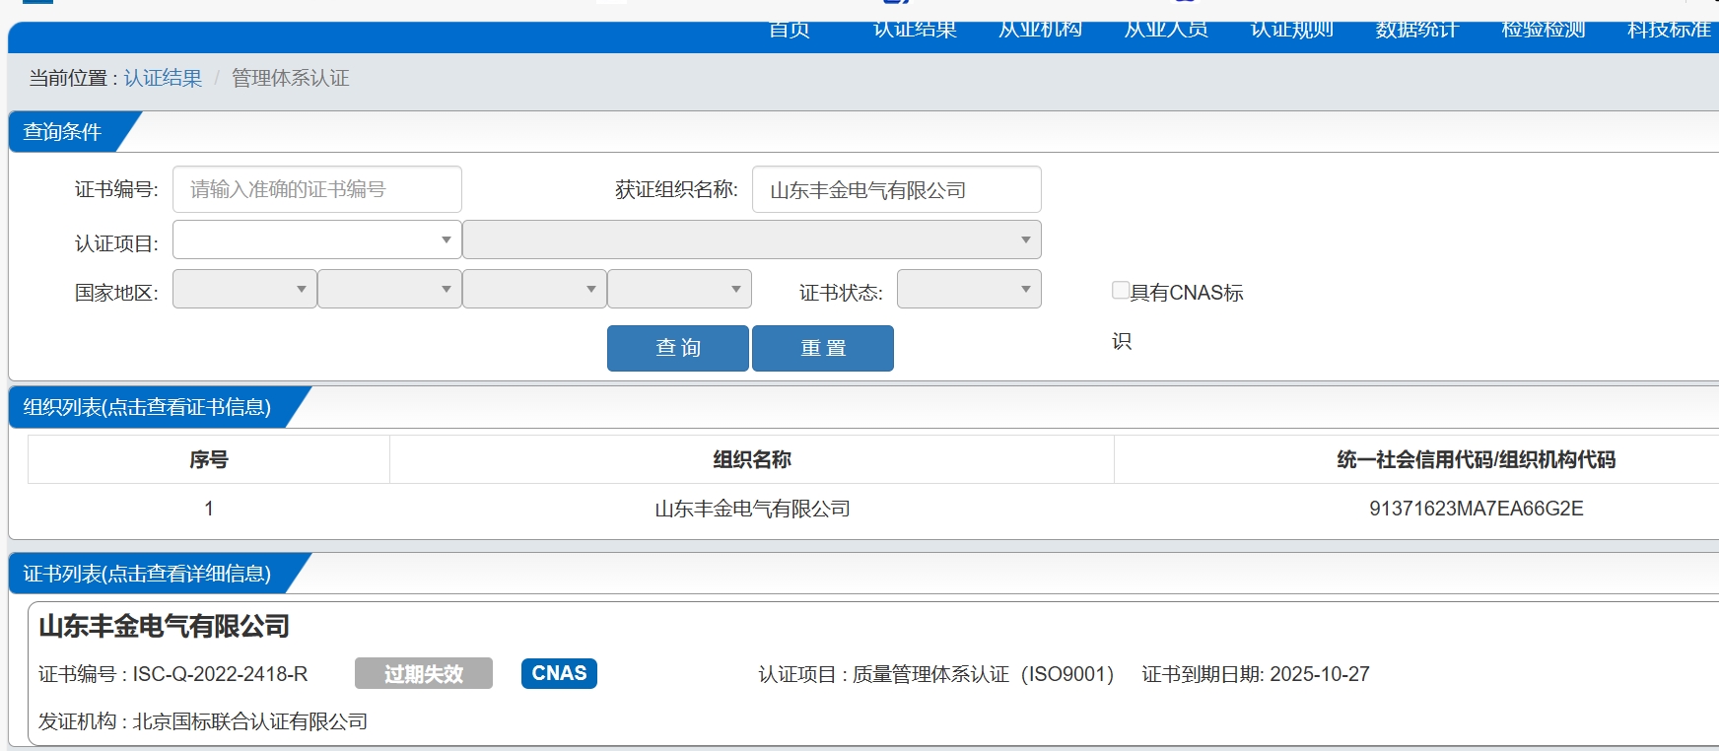Follow the 认证结果 breadcrumb link
Image resolution: width=1719 pixels, height=751 pixels.
point(163,78)
